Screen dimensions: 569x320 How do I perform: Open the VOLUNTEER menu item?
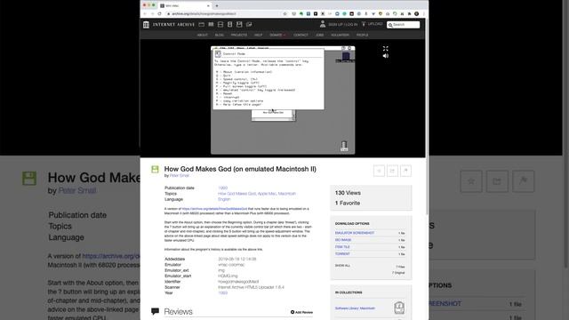pos(340,36)
